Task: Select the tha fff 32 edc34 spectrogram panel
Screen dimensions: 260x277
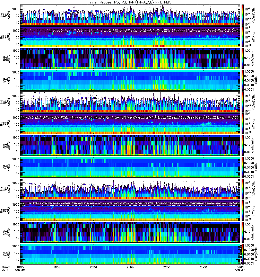Action: 130,15
